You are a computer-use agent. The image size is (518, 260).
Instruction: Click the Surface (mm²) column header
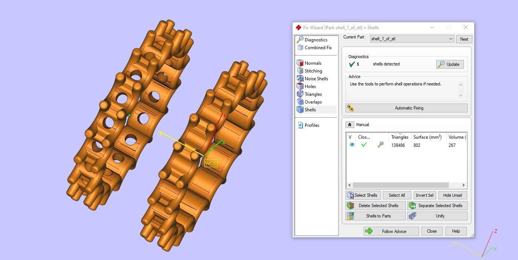[428, 137]
